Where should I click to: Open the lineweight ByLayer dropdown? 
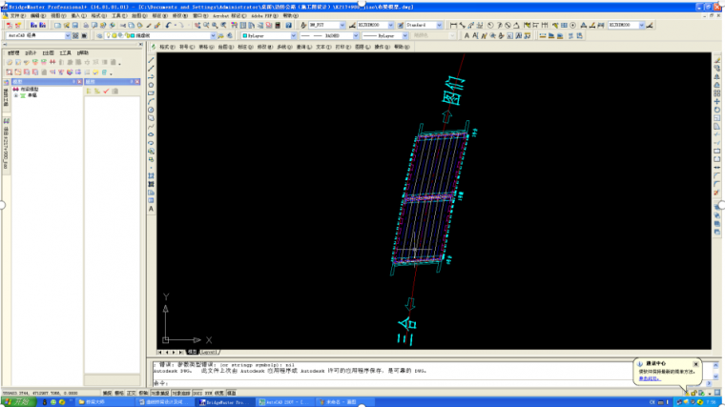[x=405, y=35]
